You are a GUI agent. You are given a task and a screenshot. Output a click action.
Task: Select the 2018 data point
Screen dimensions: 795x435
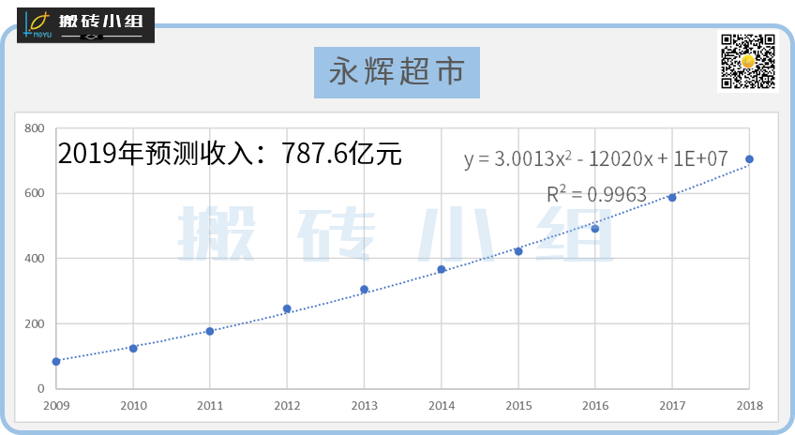click(749, 159)
